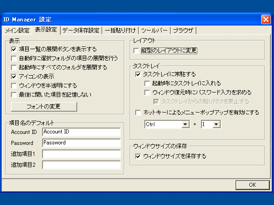Open the 一括貼り付け tab

tap(120, 31)
